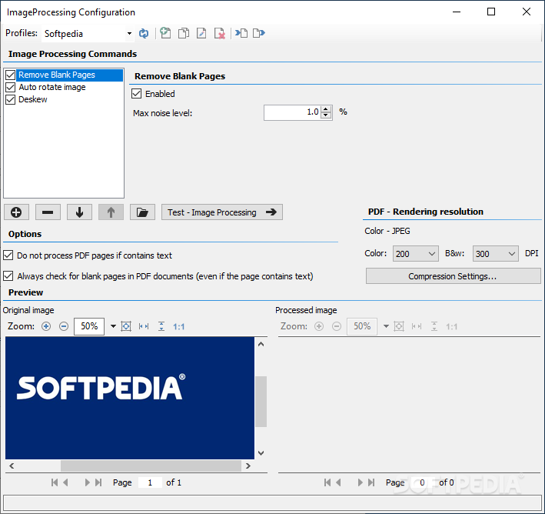Fit original image to window
Viewport: 545px width, 514px height.
point(126,326)
